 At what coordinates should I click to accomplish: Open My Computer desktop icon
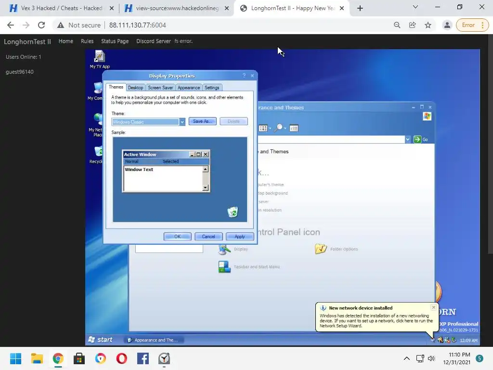pyautogui.click(x=96, y=91)
